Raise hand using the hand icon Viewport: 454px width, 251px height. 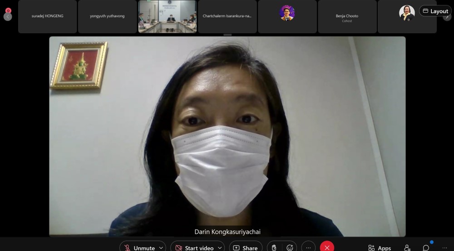pos(274,247)
